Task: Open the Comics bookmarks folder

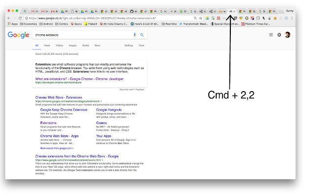Action: click(62, 24)
